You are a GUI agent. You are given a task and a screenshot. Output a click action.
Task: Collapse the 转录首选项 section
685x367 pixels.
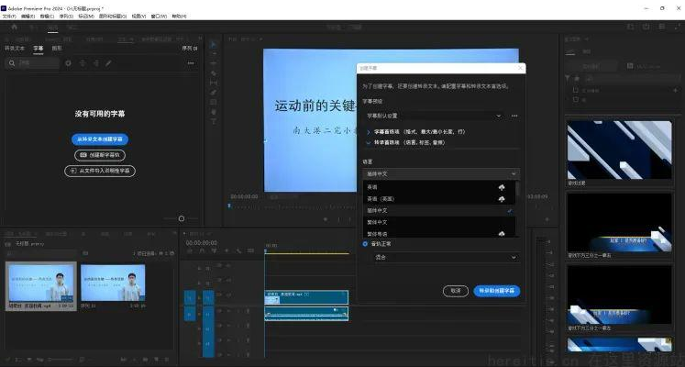pyautogui.click(x=369, y=142)
